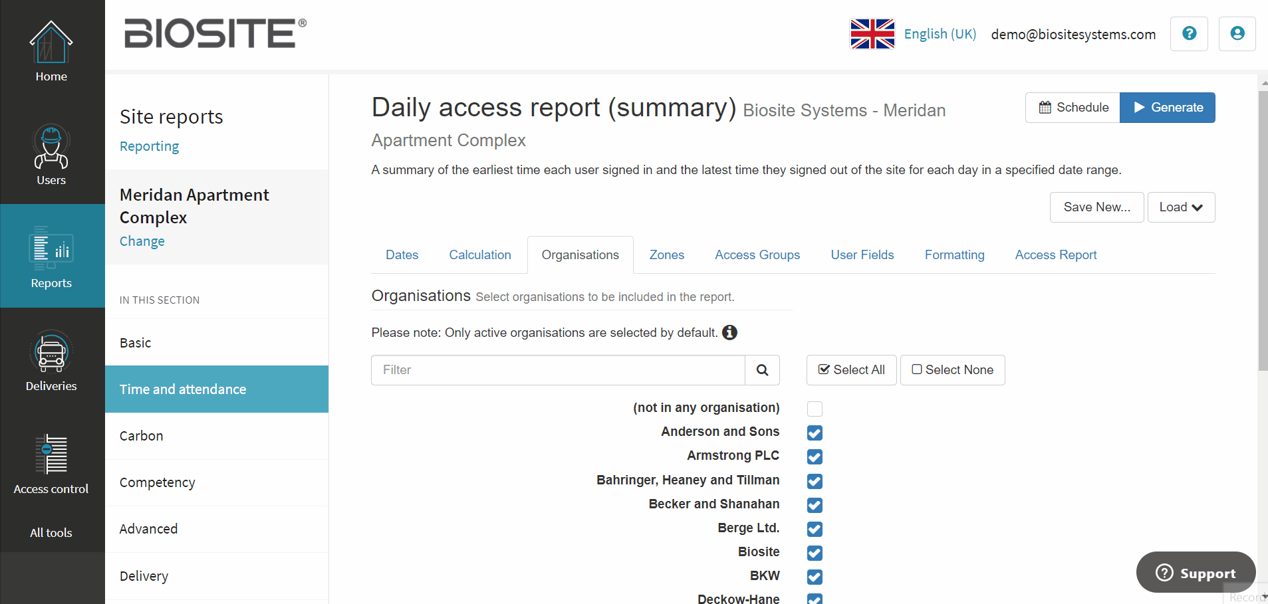Click Change site link
This screenshot has height=604, width=1268.
click(x=142, y=241)
